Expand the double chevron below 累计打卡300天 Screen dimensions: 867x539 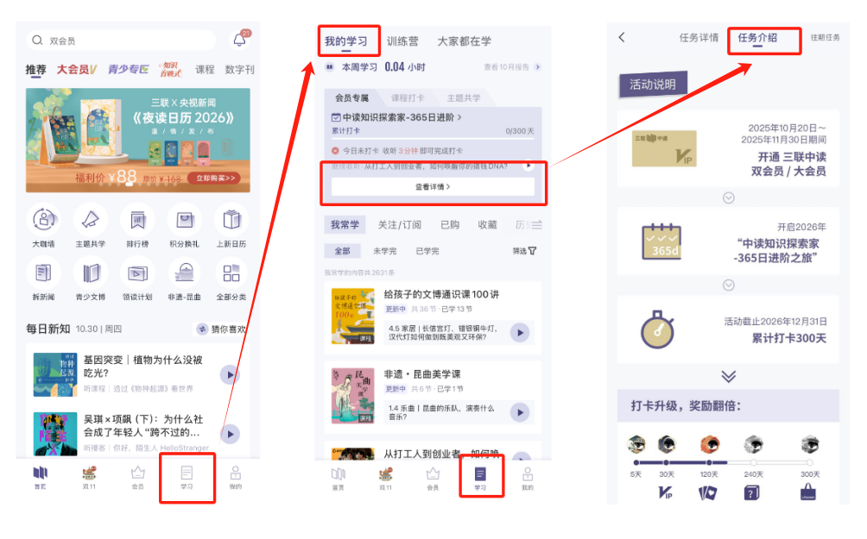(729, 376)
